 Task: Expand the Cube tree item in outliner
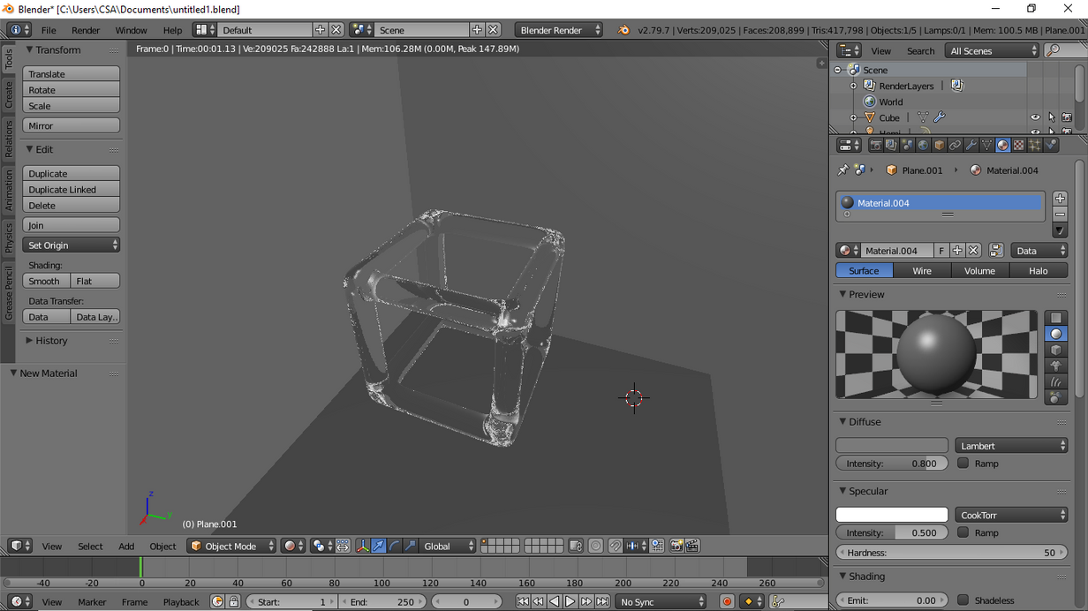point(853,117)
